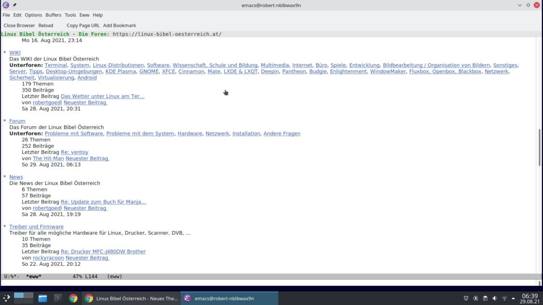Open the XFCE subforum link
This screenshot has width=543, height=305.
click(x=169, y=71)
